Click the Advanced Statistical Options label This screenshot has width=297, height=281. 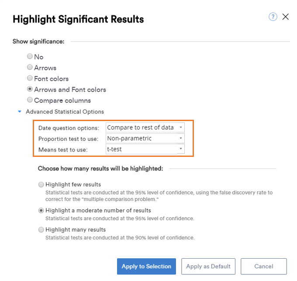tap(65, 112)
